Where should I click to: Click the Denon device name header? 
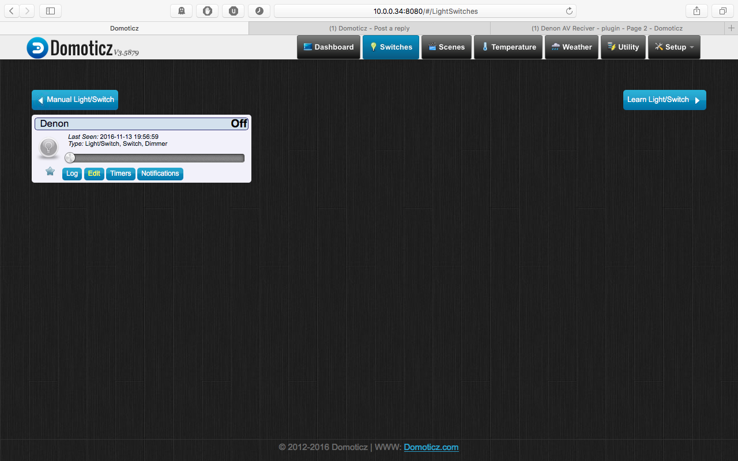point(54,123)
